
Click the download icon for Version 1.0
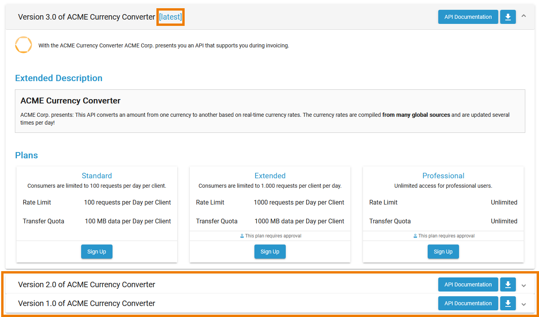[x=508, y=303]
